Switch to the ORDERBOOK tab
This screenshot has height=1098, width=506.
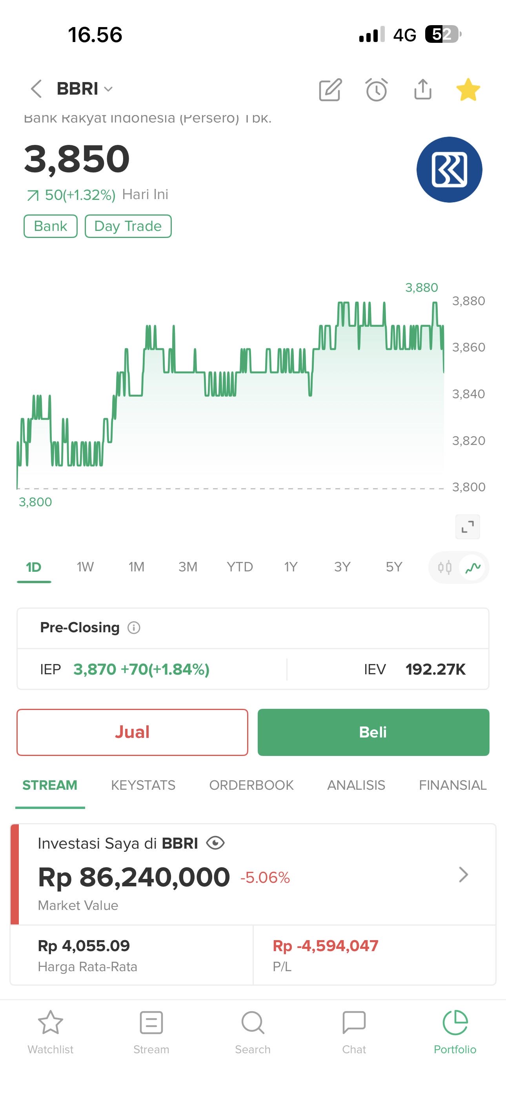(x=251, y=785)
